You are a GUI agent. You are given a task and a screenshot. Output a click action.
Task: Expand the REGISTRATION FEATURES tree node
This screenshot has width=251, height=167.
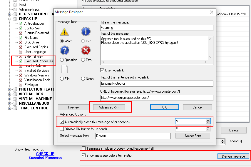click(x=10, y=14)
